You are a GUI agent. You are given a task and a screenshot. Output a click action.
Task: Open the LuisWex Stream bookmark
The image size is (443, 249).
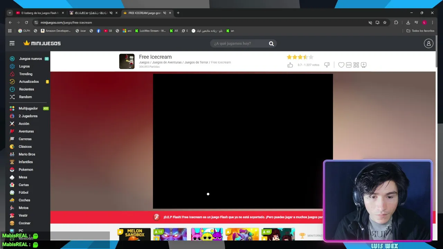151,31
